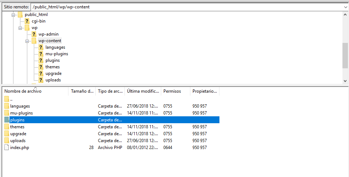Click themes row permissions 0755
This screenshot has width=349, height=177.
168,127
